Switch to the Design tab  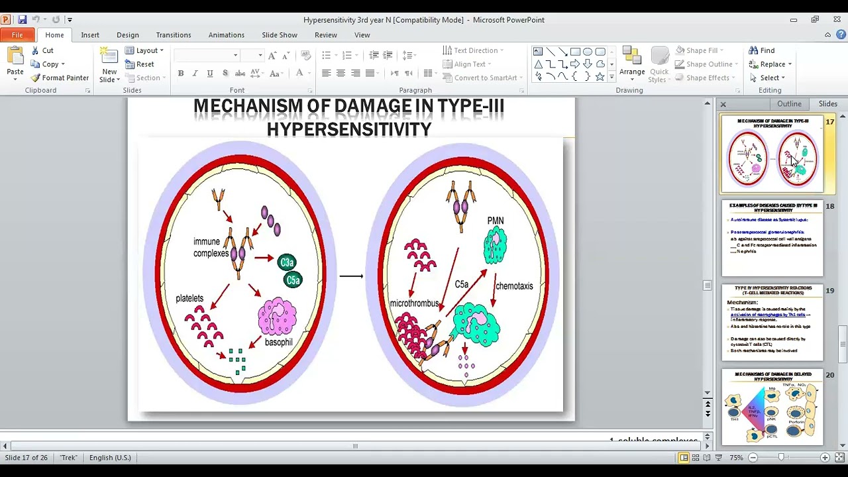pos(128,35)
